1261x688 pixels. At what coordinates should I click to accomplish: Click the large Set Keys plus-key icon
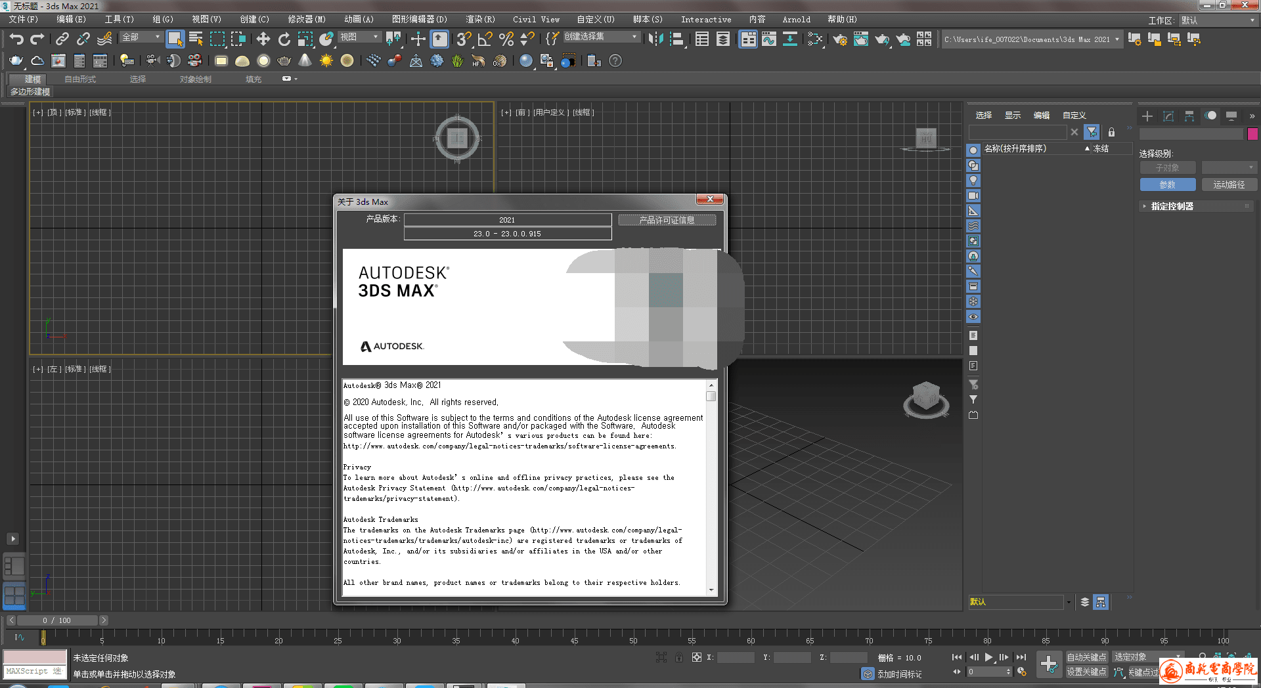1049,664
